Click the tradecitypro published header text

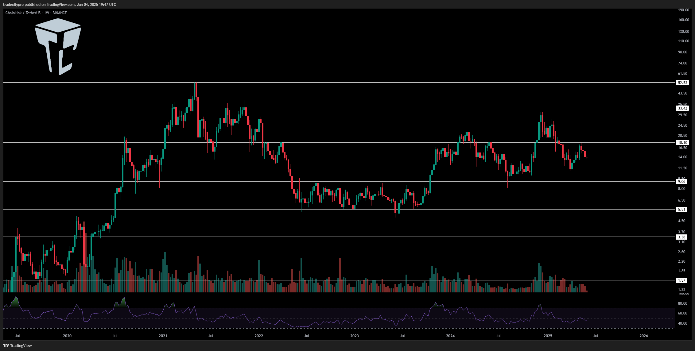click(x=59, y=5)
